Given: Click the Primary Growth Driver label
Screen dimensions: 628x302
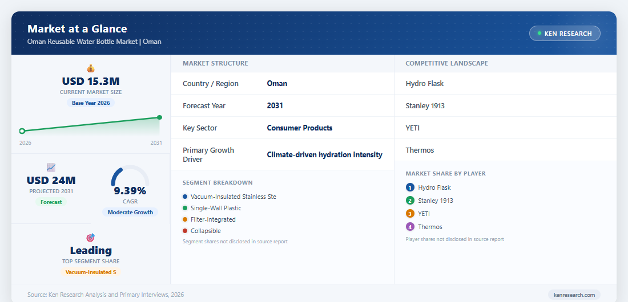Looking at the screenshot, I should click(208, 154).
